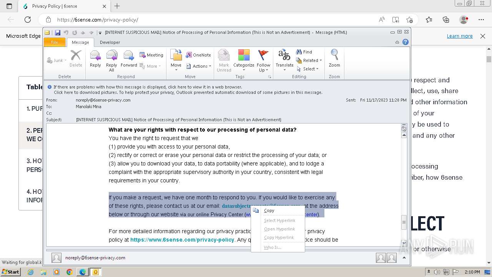The width and height of the screenshot is (492, 277).
Task: Undo using quick access toolbar arrow
Action: [66, 33]
